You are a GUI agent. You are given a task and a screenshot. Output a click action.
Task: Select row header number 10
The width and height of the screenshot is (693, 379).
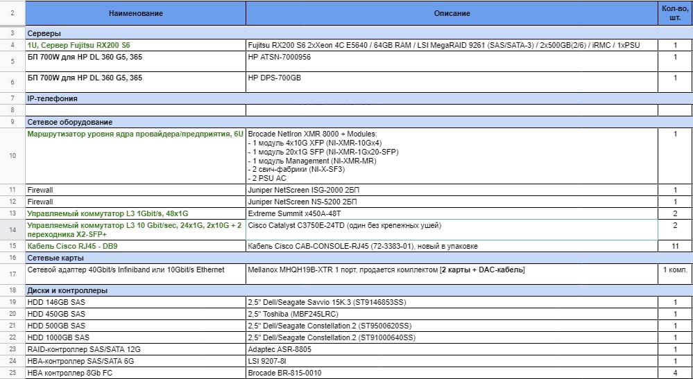[x=12, y=156]
